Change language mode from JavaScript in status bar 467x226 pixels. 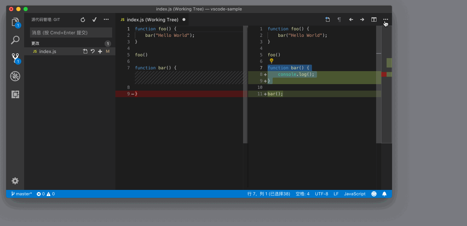354,194
